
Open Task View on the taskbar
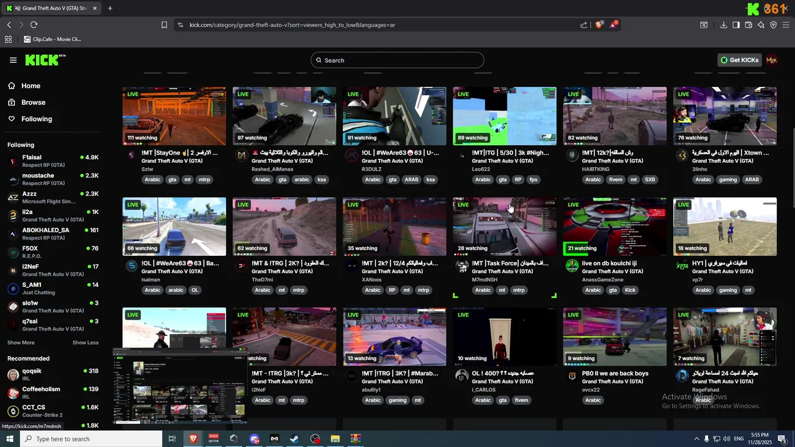coord(172,439)
